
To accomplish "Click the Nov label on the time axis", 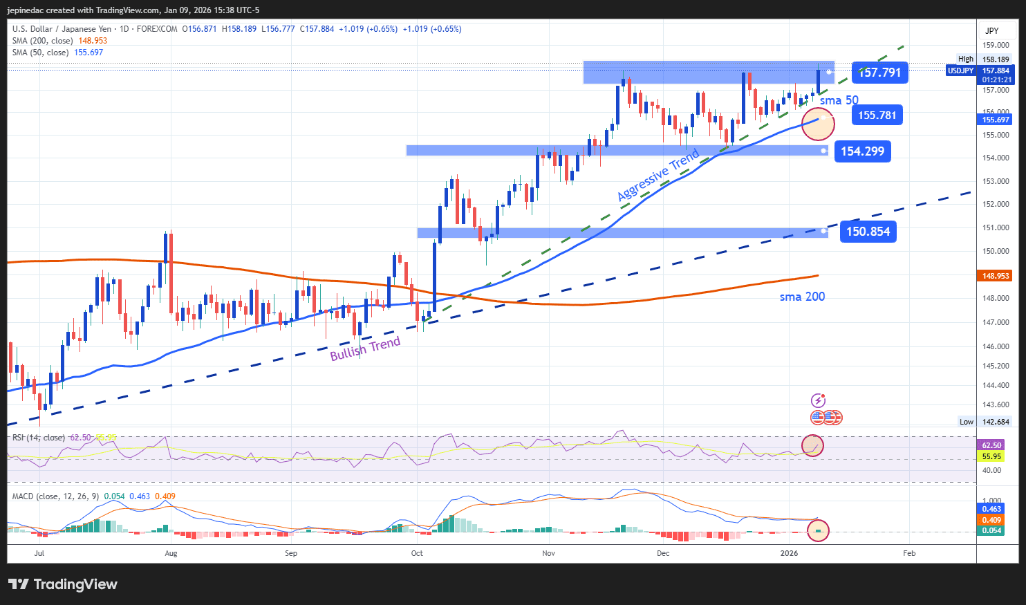I will [x=549, y=553].
